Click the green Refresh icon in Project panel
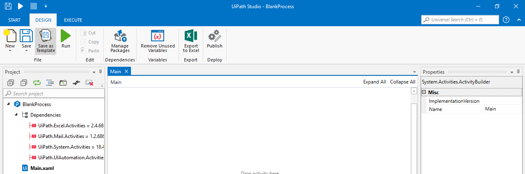The width and height of the screenshot is (525, 174). (37, 83)
